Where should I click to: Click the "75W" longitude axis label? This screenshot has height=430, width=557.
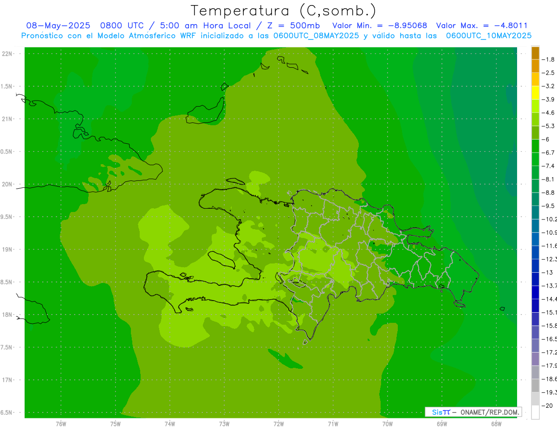116,424
